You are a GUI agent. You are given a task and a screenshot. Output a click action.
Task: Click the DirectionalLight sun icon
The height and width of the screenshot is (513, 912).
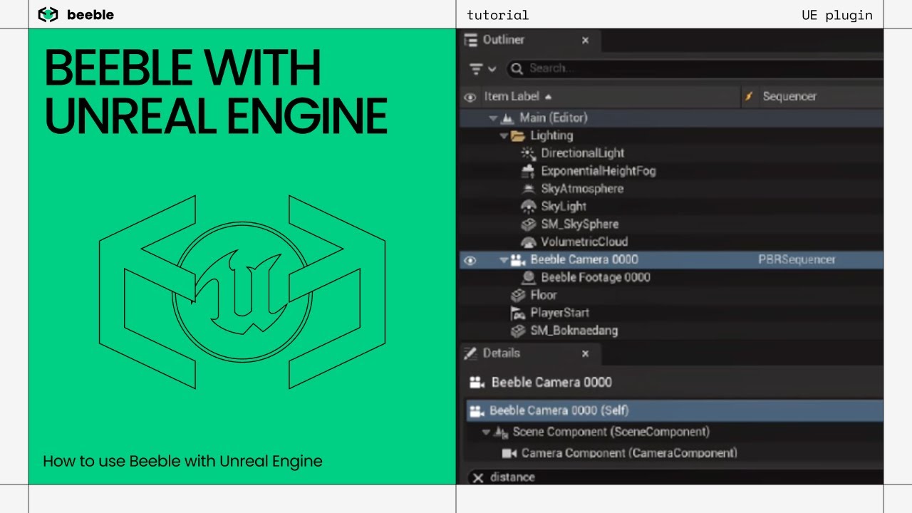[x=528, y=153]
